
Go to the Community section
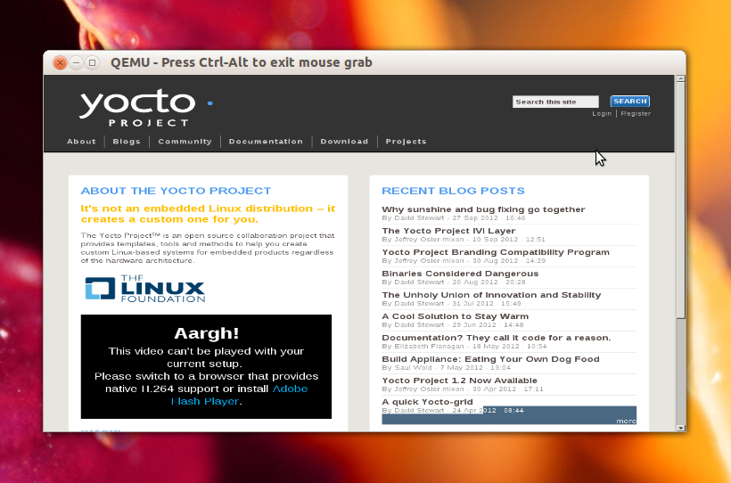(x=185, y=142)
